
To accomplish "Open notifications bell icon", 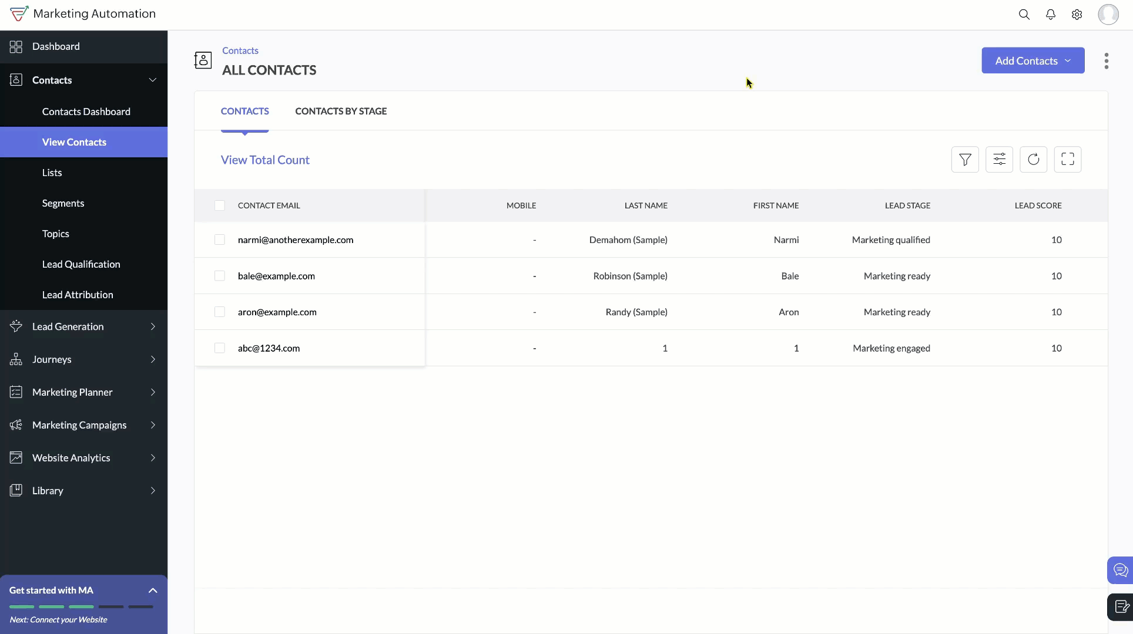I will (x=1050, y=15).
